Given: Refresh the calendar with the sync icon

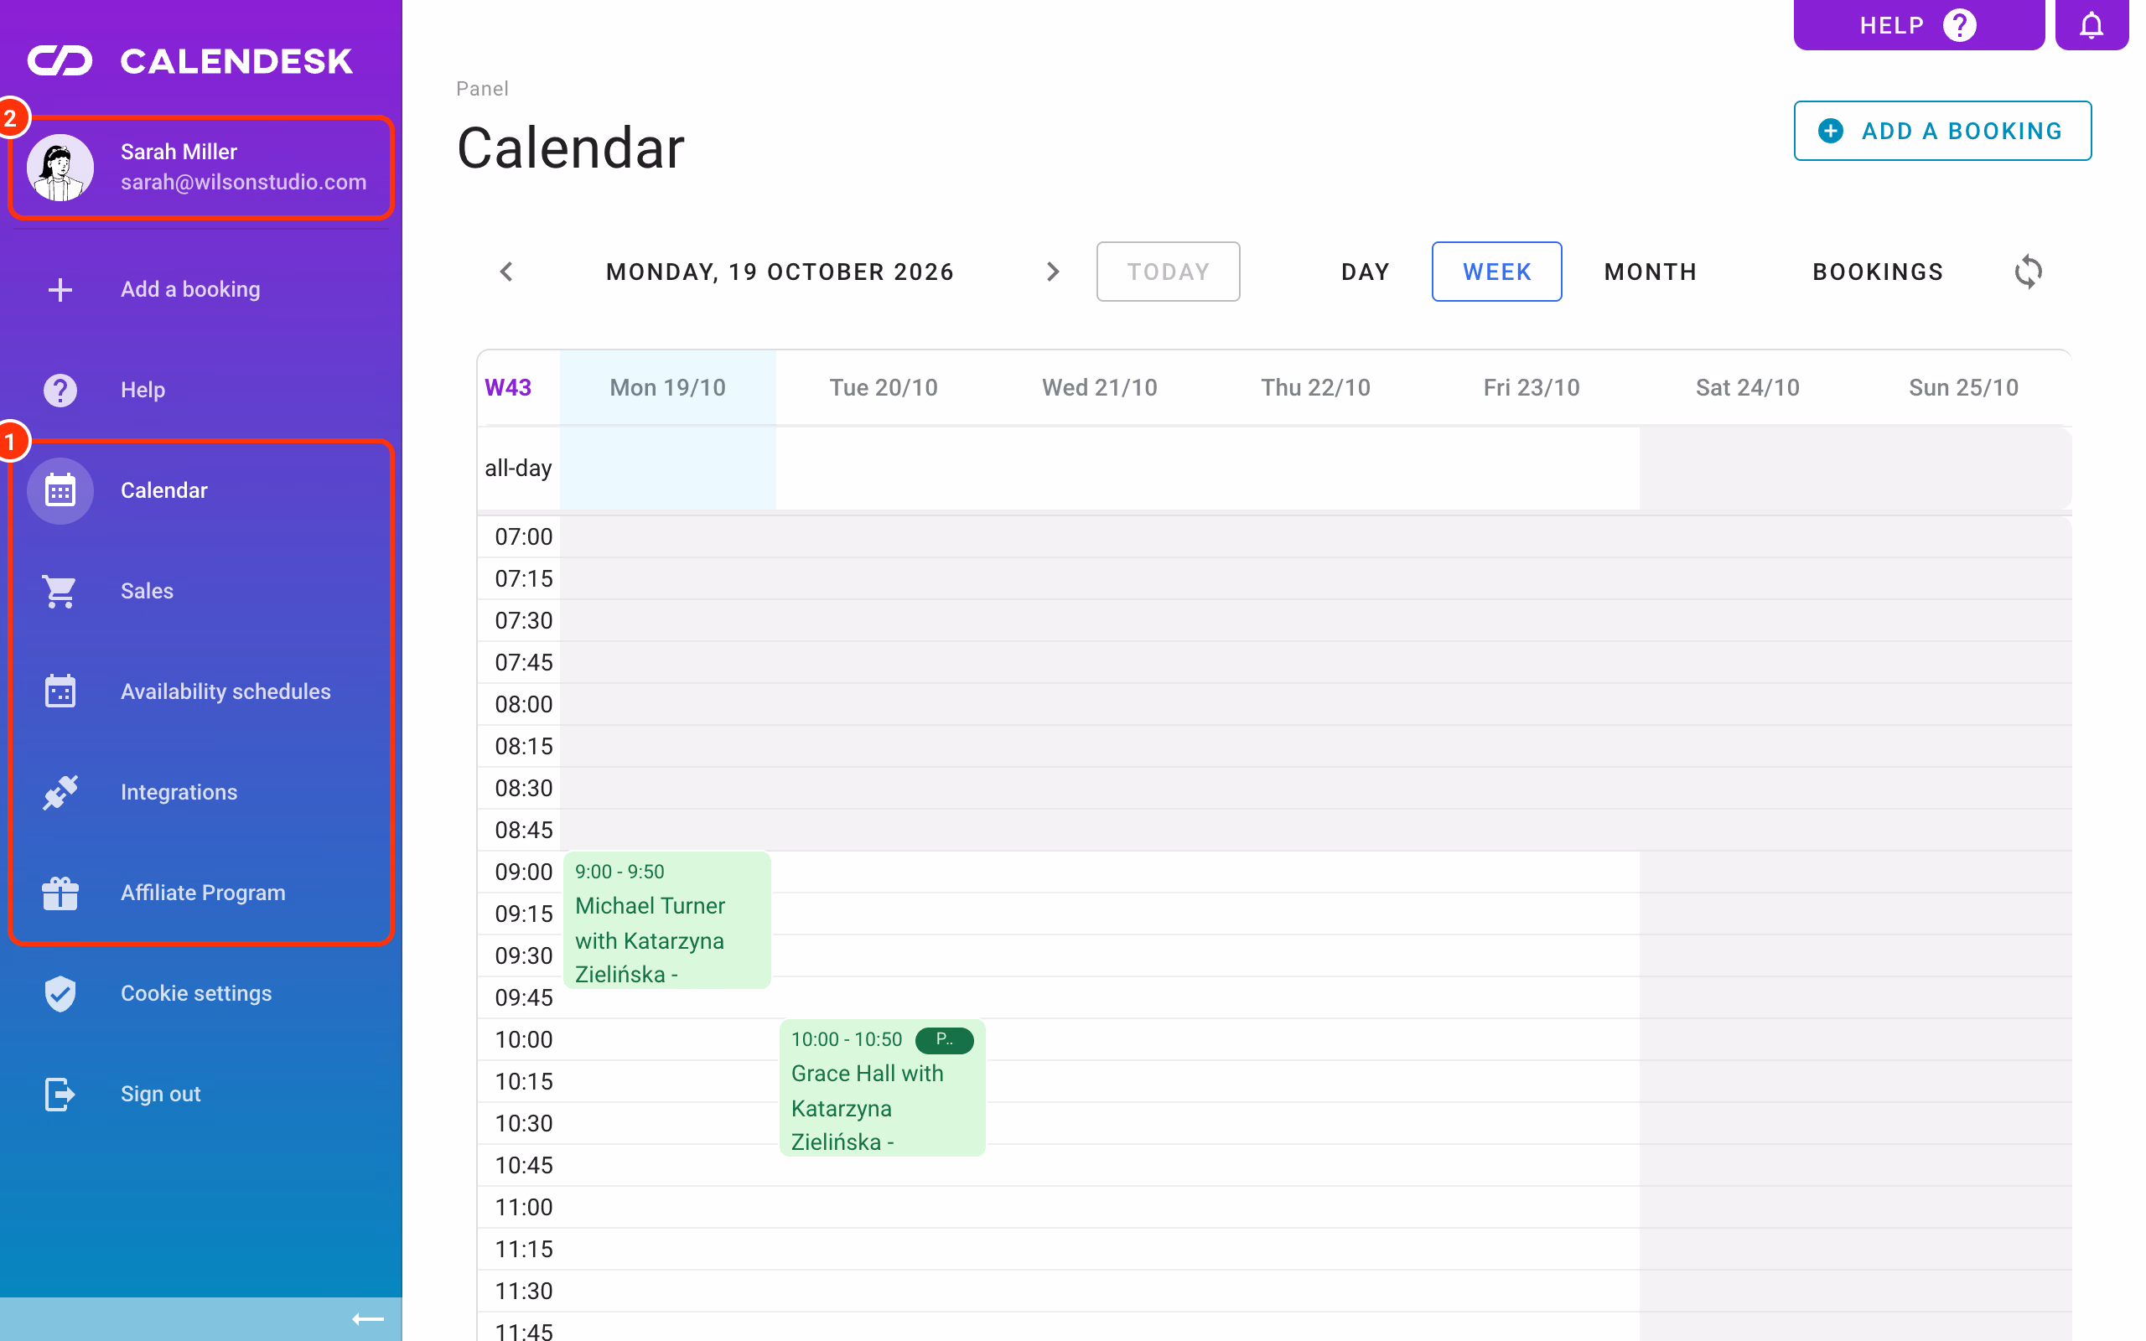Looking at the screenshot, I should point(2028,272).
